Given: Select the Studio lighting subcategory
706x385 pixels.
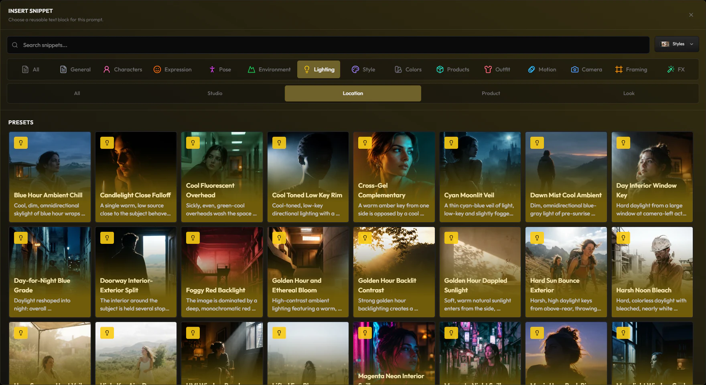Looking at the screenshot, I should tap(215, 93).
